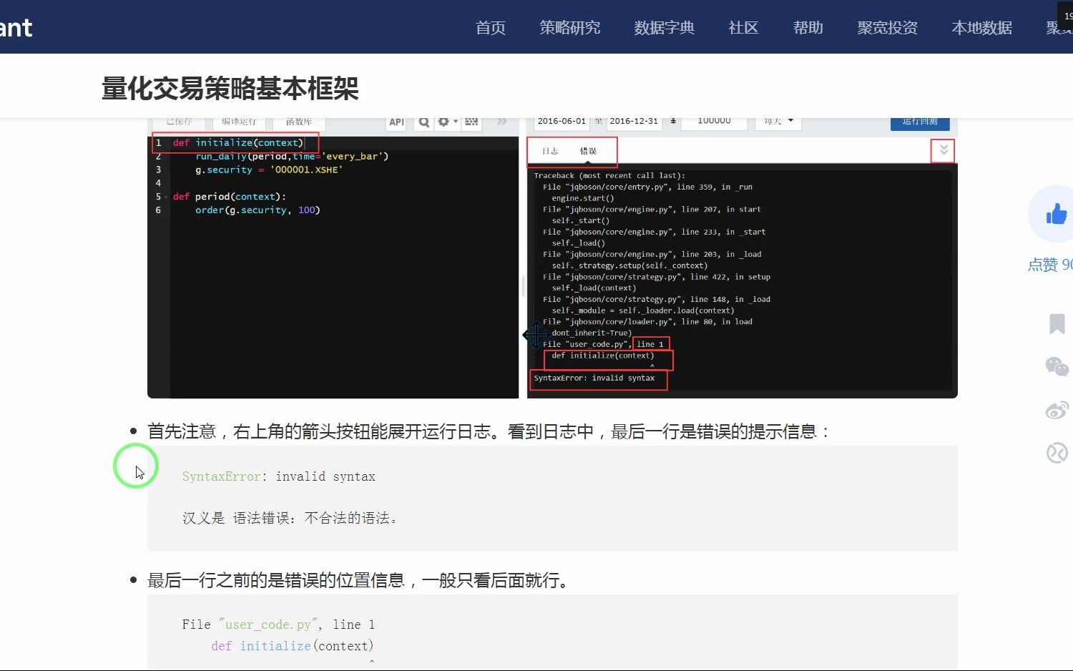Image resolution: width=1073 pixels, height=671 pixels.
Task: Click the 量化交易策略基本框架 page title
Action: click(x=230, y=89)
